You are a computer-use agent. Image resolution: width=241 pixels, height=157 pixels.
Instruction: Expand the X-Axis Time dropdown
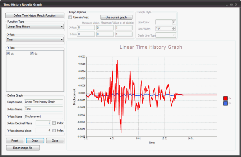point(35,40)
